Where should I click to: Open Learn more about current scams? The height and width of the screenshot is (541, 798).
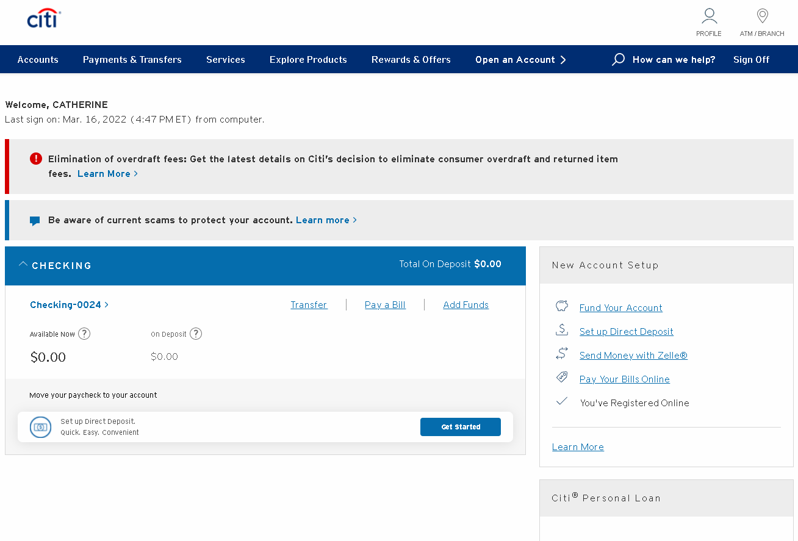coord(326,220)
